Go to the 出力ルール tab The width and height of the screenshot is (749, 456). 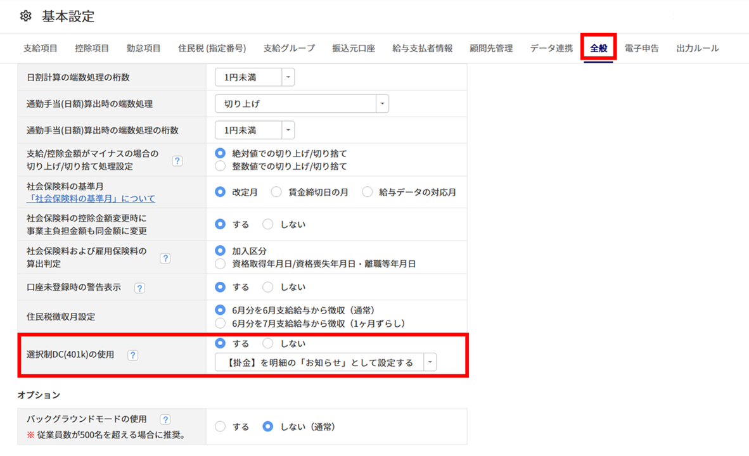[x=698, y=48]
